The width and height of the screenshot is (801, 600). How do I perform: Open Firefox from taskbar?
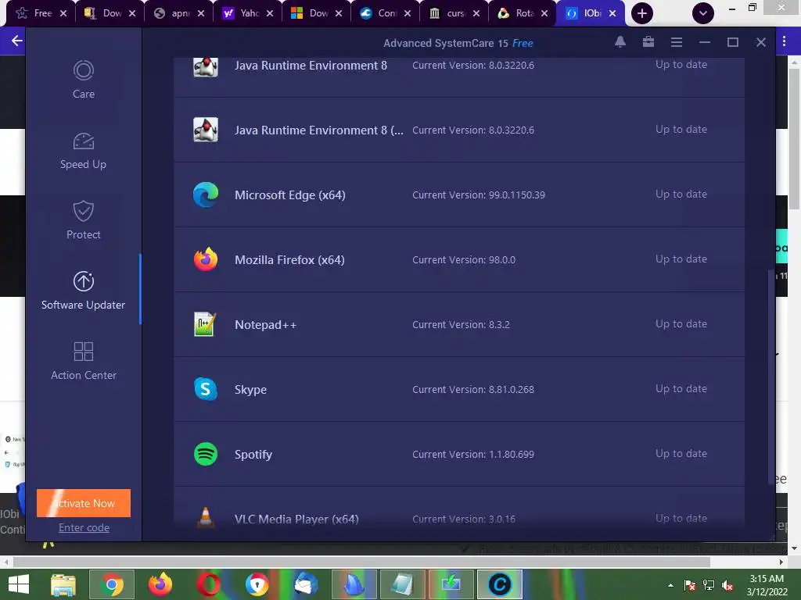click(160, 584)
